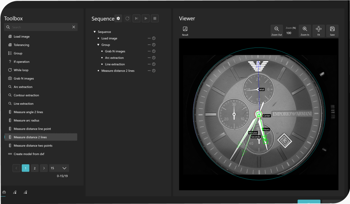Open options dots for Measure distance 2 lines step
Screen dimensions: 350x204
tap(149, 71)
